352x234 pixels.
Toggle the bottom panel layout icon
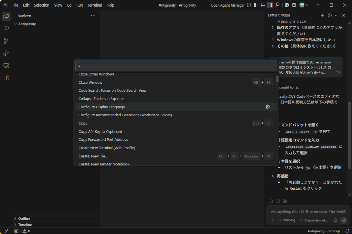[263, 5]
